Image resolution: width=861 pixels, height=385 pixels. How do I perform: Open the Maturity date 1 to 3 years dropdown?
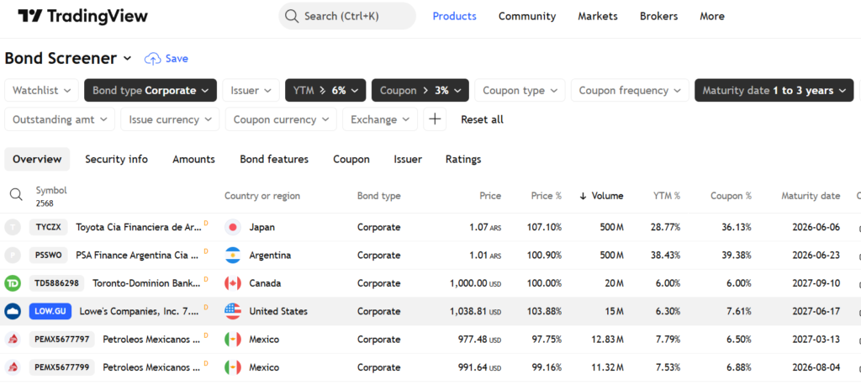(774, 91)
